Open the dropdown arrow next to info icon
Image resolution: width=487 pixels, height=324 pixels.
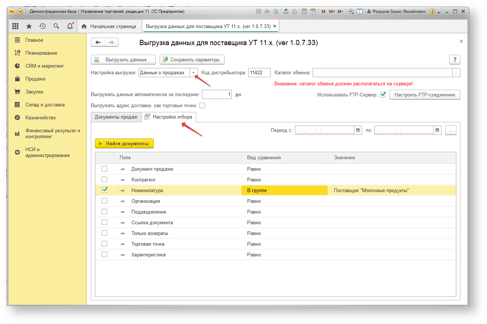pos(439,12)
